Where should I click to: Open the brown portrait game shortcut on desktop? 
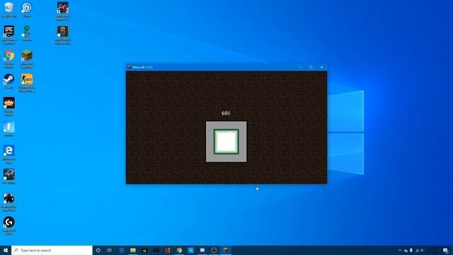[x=63, y=35]
